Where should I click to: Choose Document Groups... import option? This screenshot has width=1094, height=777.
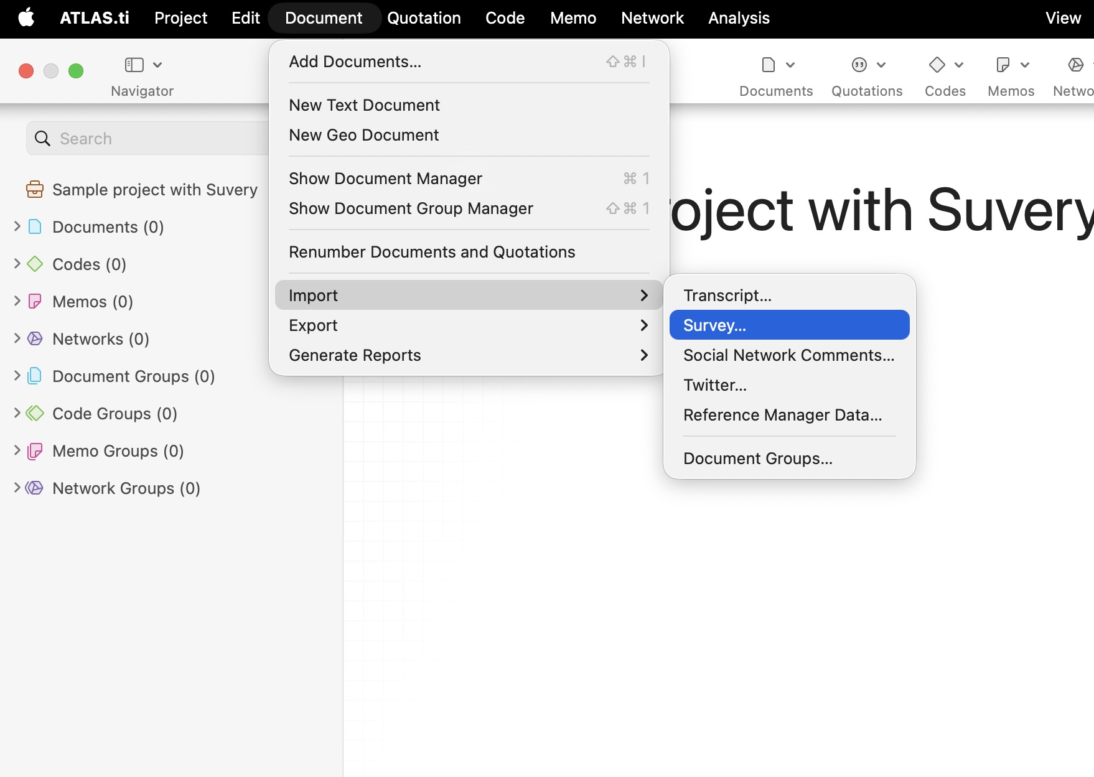pyautogui.click(x=790, y=458)
